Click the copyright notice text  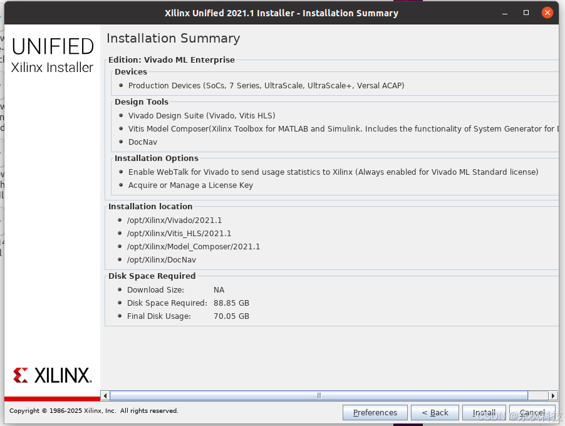94,410
